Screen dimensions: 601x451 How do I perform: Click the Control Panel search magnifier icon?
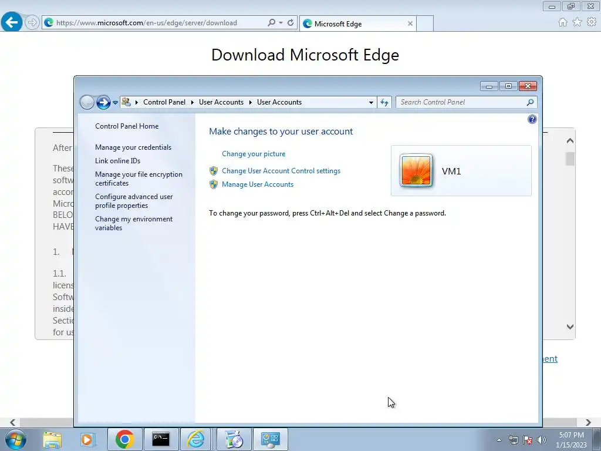530,102
